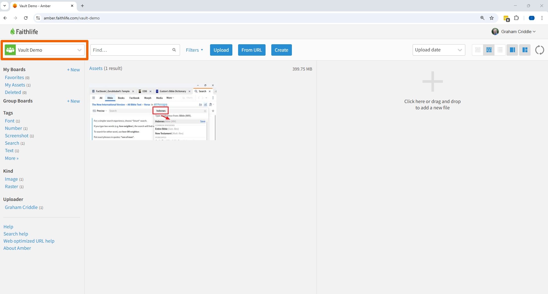Select the Vault Demo - Amber browser tab
Image resolution: width=548 pixels, height=294 pixels.
click(x=44, y=6)
